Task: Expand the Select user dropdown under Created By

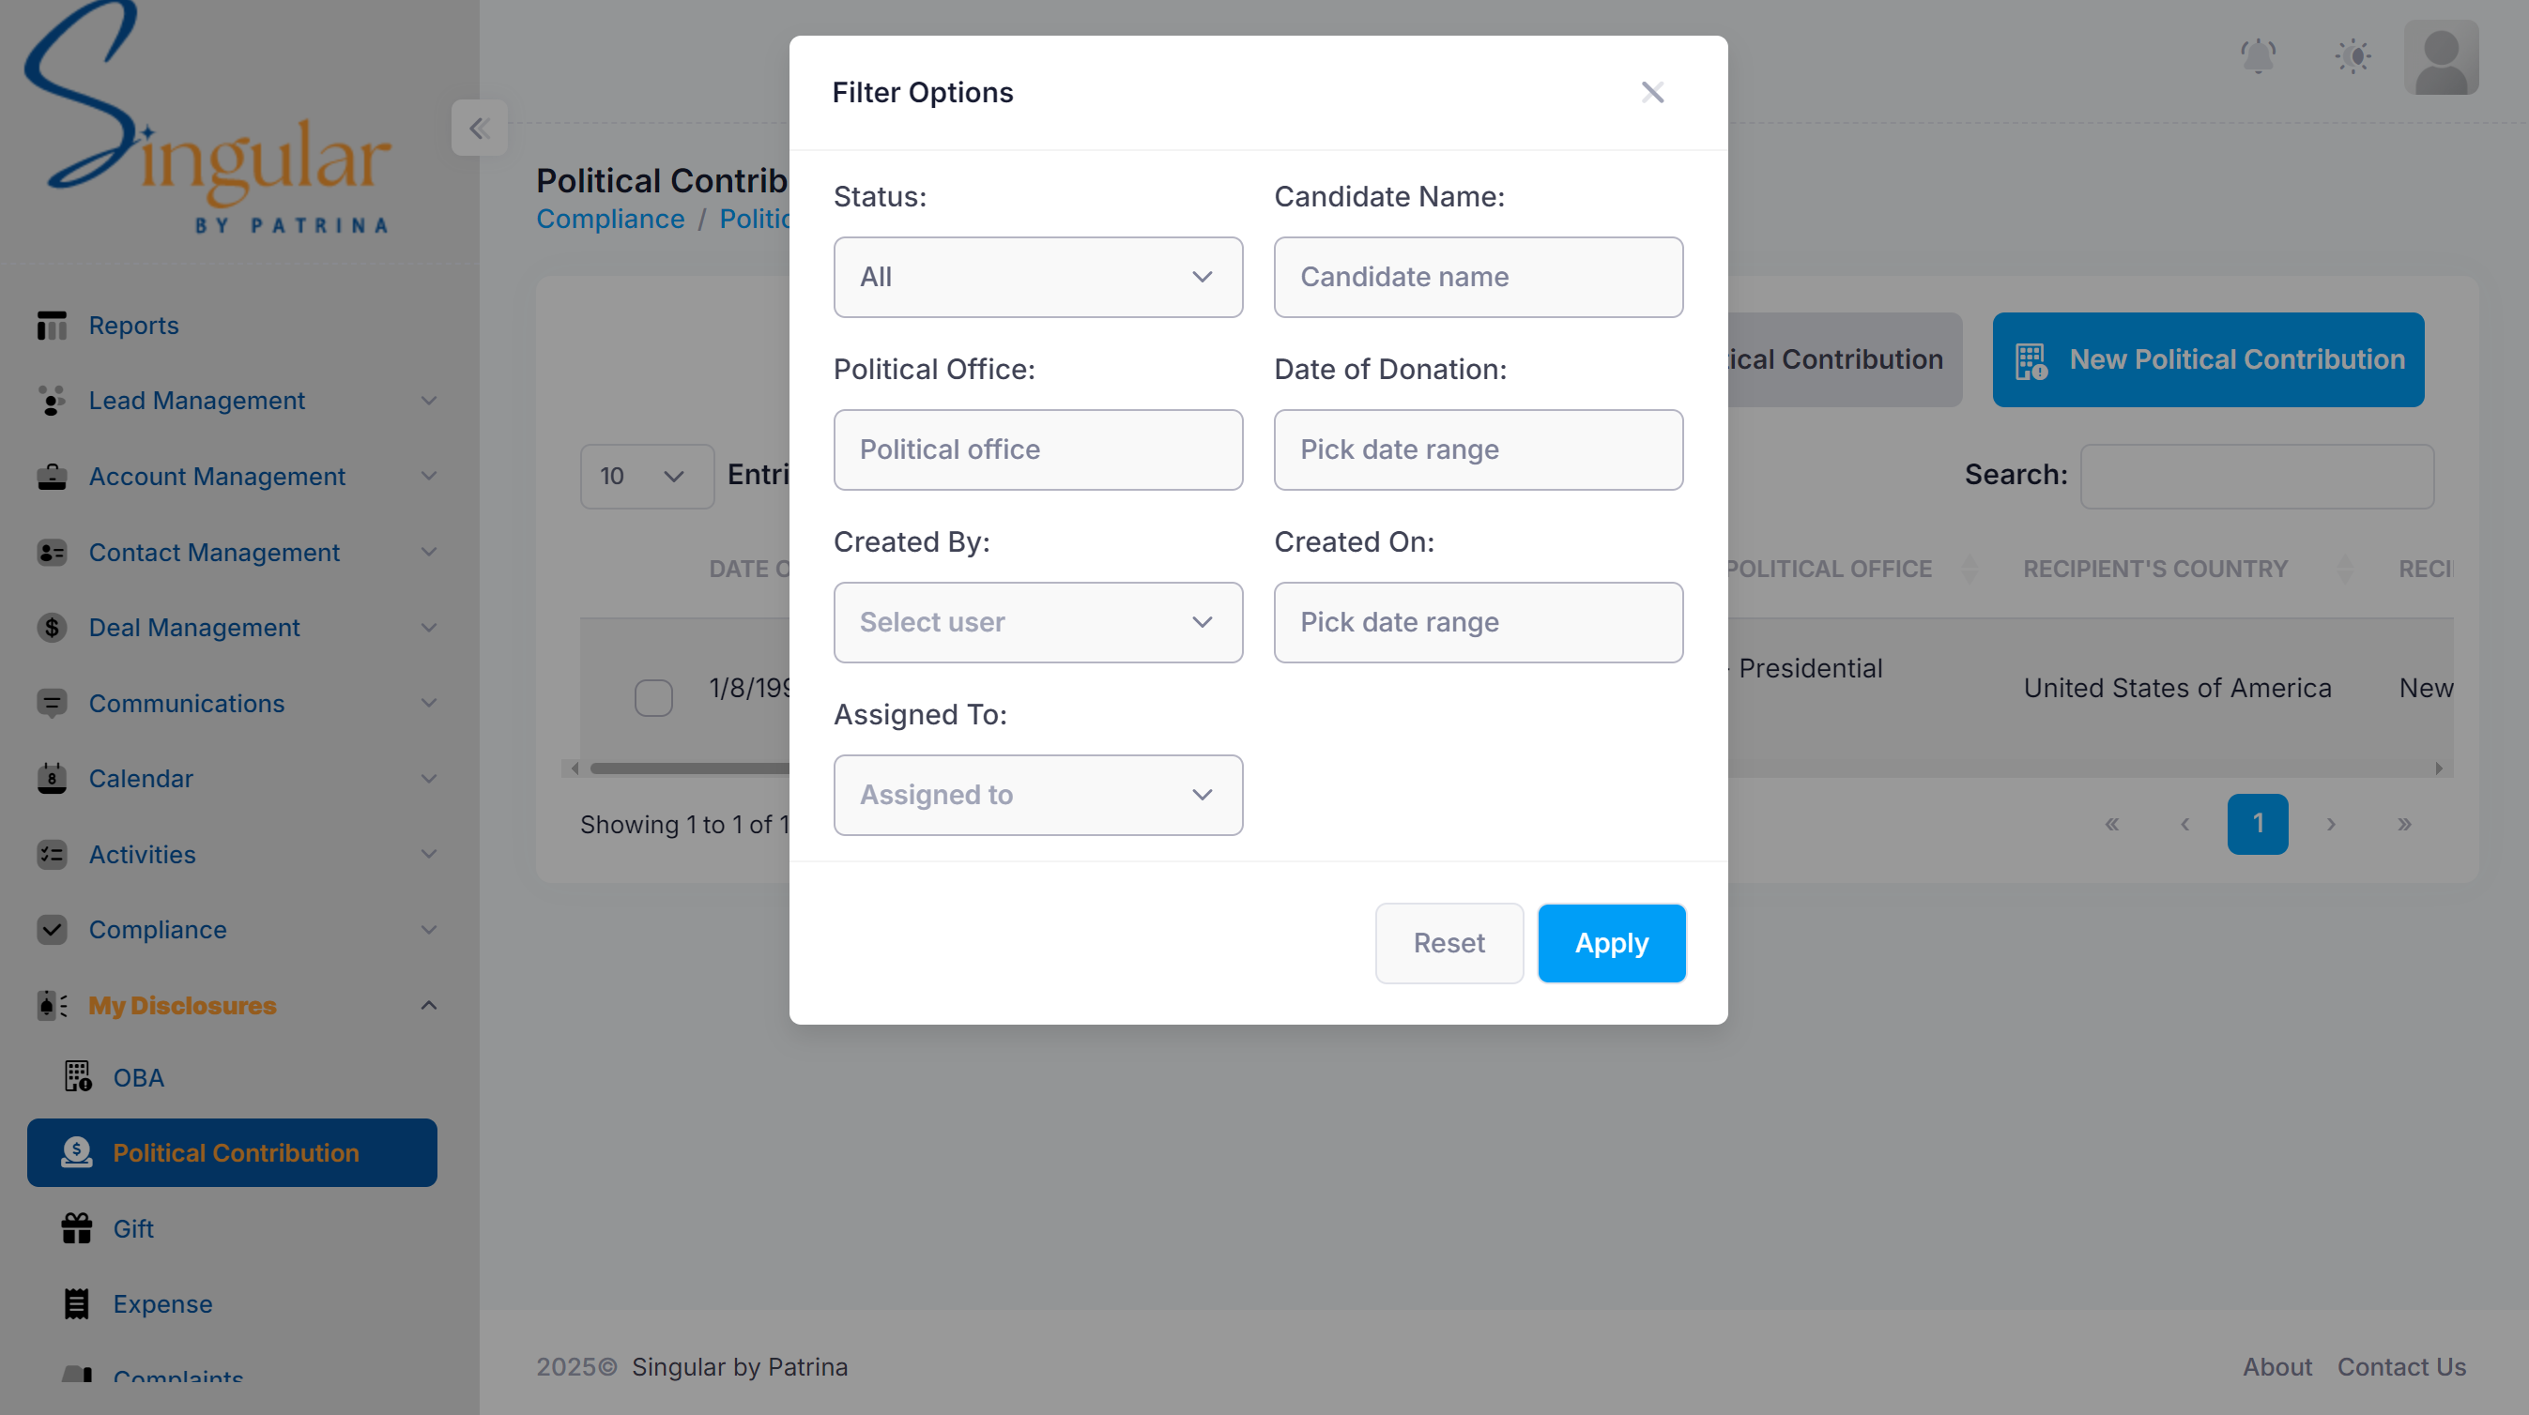Action: (1037, 622)
